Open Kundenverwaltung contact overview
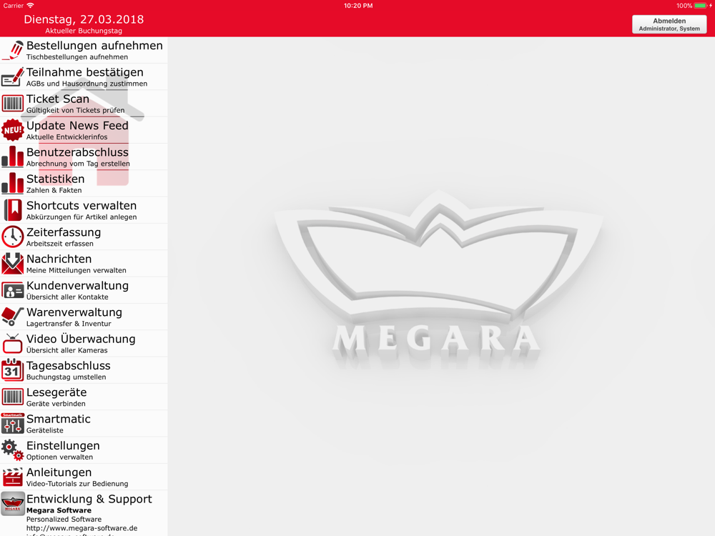Screen dimensions: 715x536 click(x=77, y=290)
